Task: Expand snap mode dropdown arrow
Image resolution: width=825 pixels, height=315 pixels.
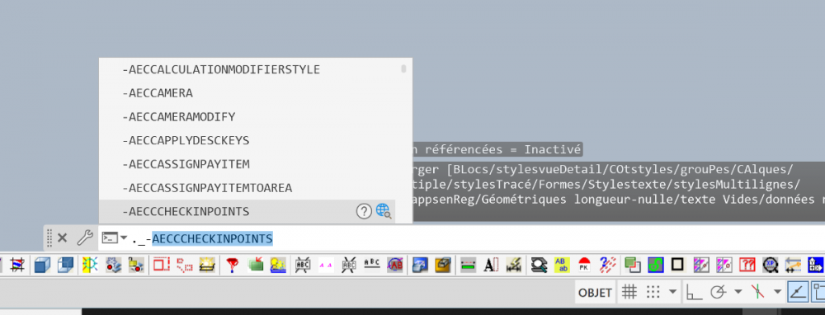Action: [672, 291]
